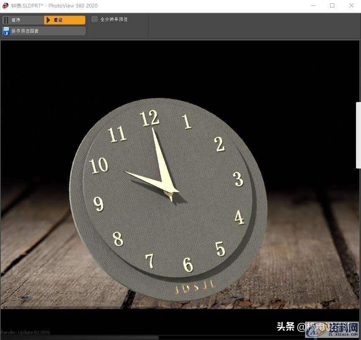Minimize the PhotoView 360 window

[313, 6]
